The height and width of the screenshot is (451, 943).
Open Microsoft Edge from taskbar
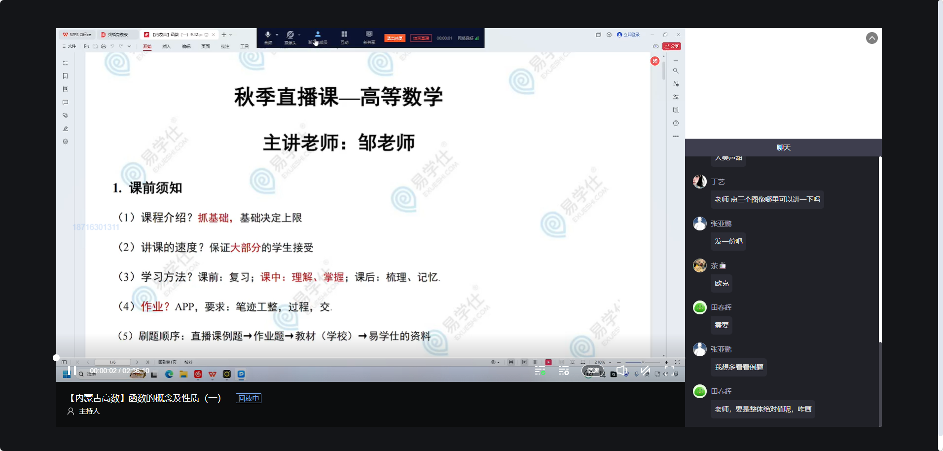click(169, 375)
